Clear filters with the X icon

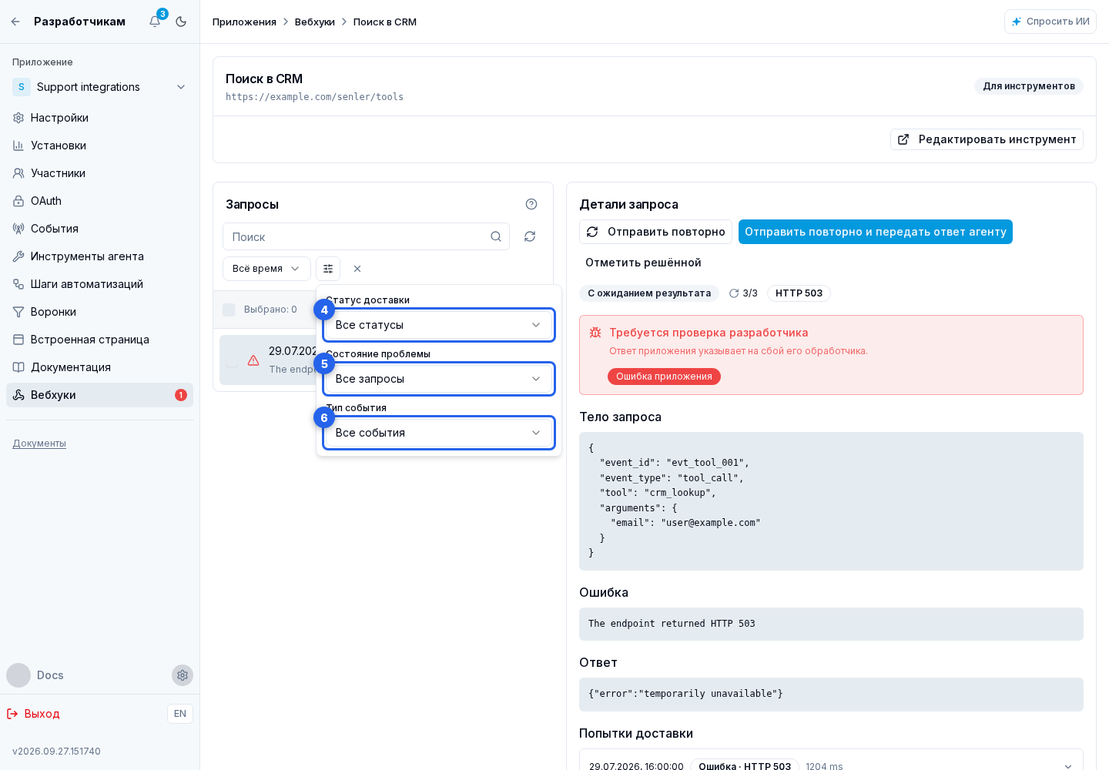(x=357, y=269)
